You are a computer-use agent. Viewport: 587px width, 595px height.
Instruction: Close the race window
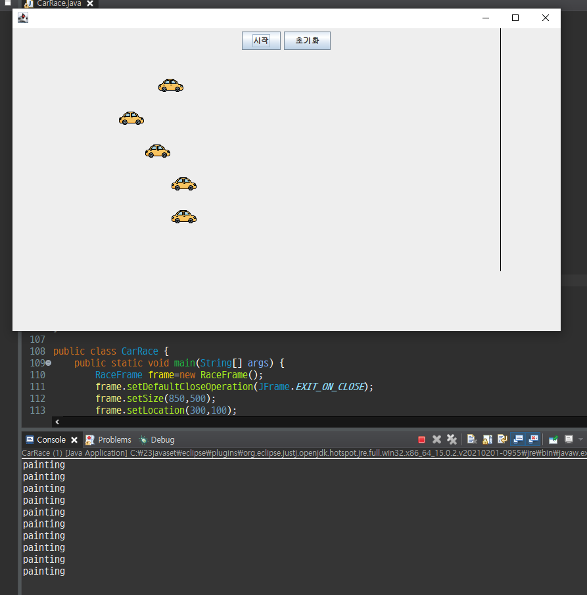(545, 18)
